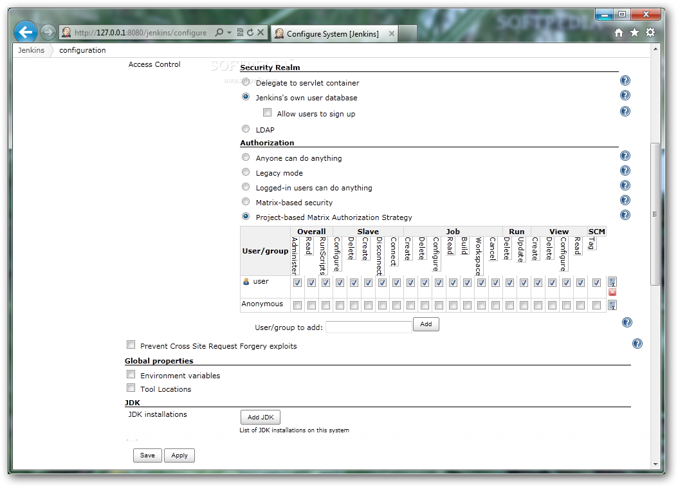This screenshot has height=487, width=678.
Task: Select Jenkins's own user database radio
Action: 246,97
